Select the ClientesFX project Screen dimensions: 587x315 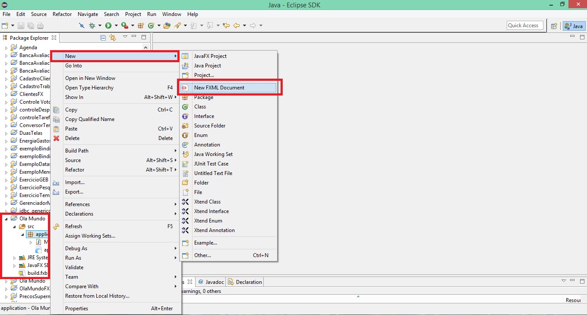pyautogui.click(x=28, y=94)
